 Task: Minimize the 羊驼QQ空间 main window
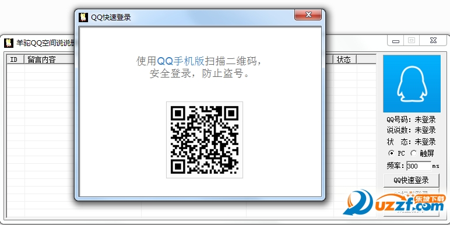click(x=396, y=41)
